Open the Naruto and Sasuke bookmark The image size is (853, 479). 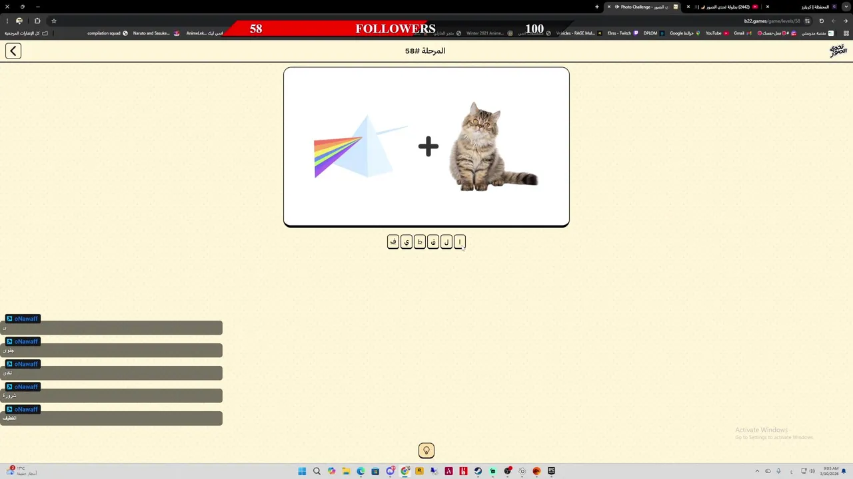(156, 33)
